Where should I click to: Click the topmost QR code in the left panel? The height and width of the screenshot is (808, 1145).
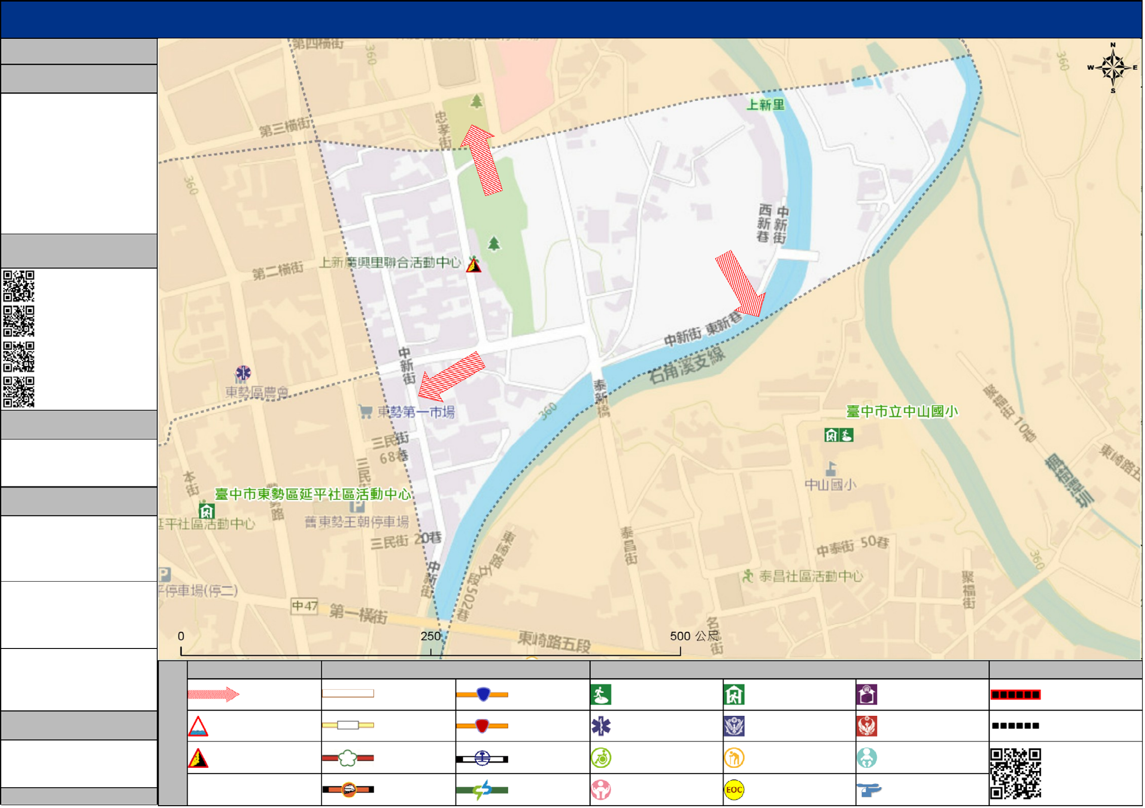point(19,287)
